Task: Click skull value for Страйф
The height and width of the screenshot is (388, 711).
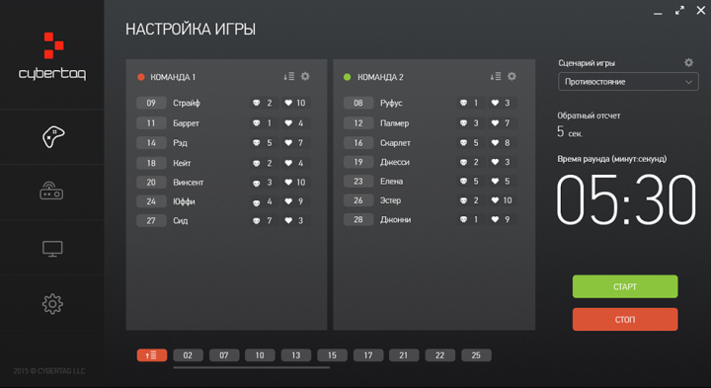Action: [264, 103]
